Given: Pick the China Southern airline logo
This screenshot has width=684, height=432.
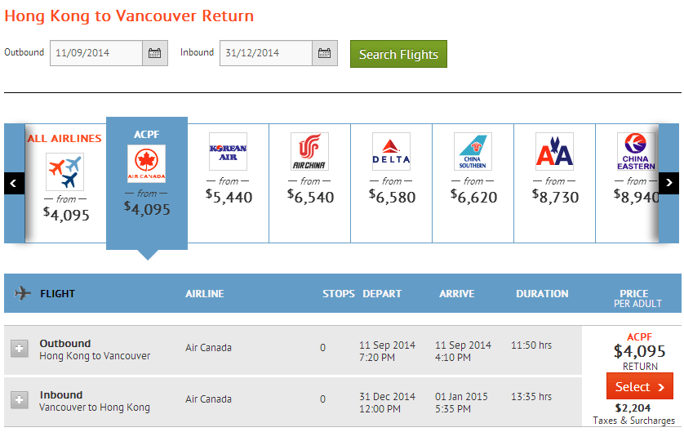Looking at the screenshot, I should (x=473, y=151).
